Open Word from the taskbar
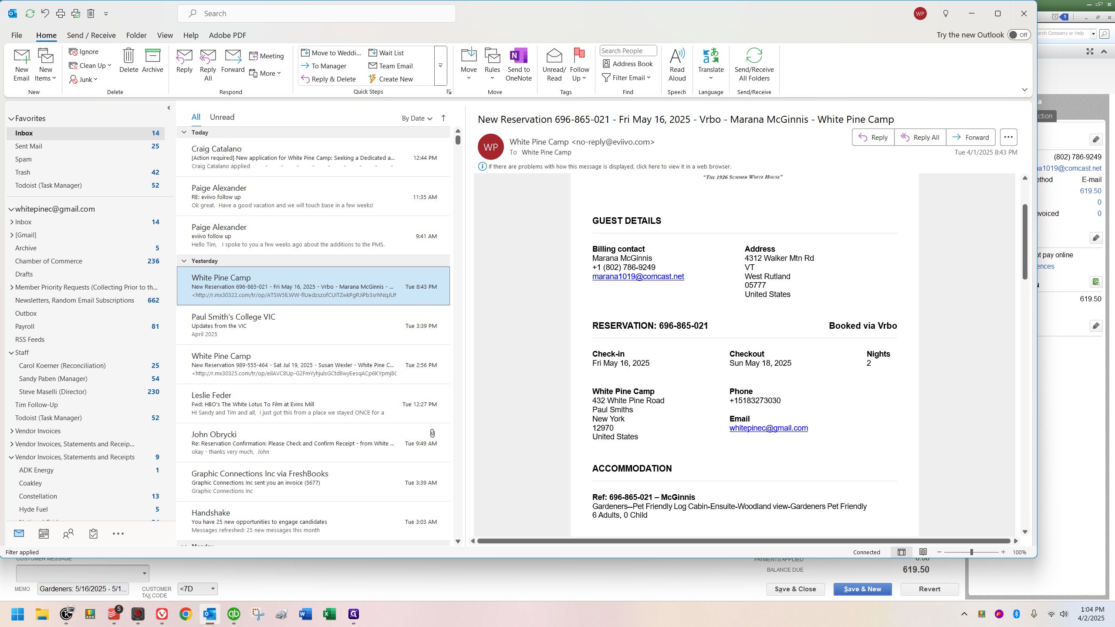This screenshot has height=627, width=1115. pyautogui.click(x=305, y=614)
